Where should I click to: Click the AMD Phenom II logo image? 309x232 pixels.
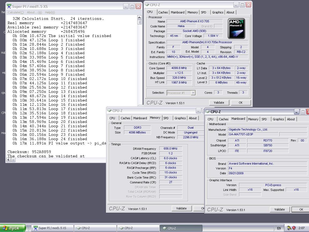pos(236,28)
